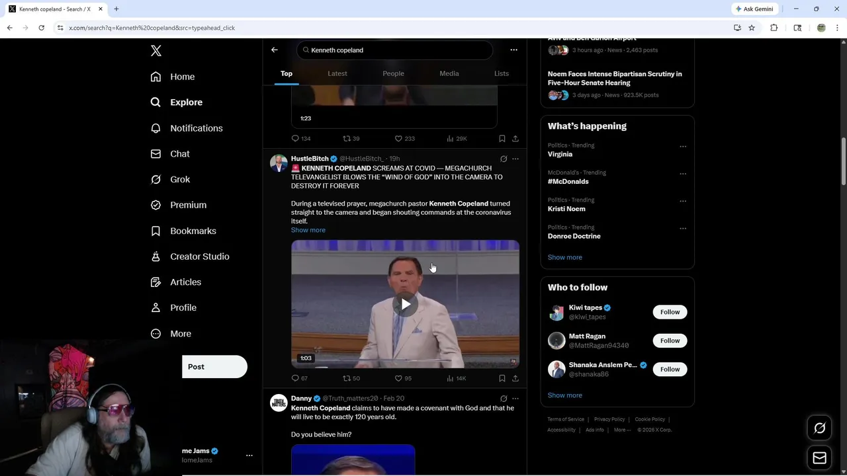
Task: Open the floating Grok button
Action: click(x=819, y=428)
